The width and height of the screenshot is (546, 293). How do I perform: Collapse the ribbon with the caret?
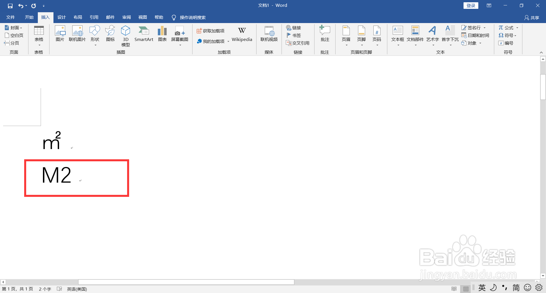(541, 52)
